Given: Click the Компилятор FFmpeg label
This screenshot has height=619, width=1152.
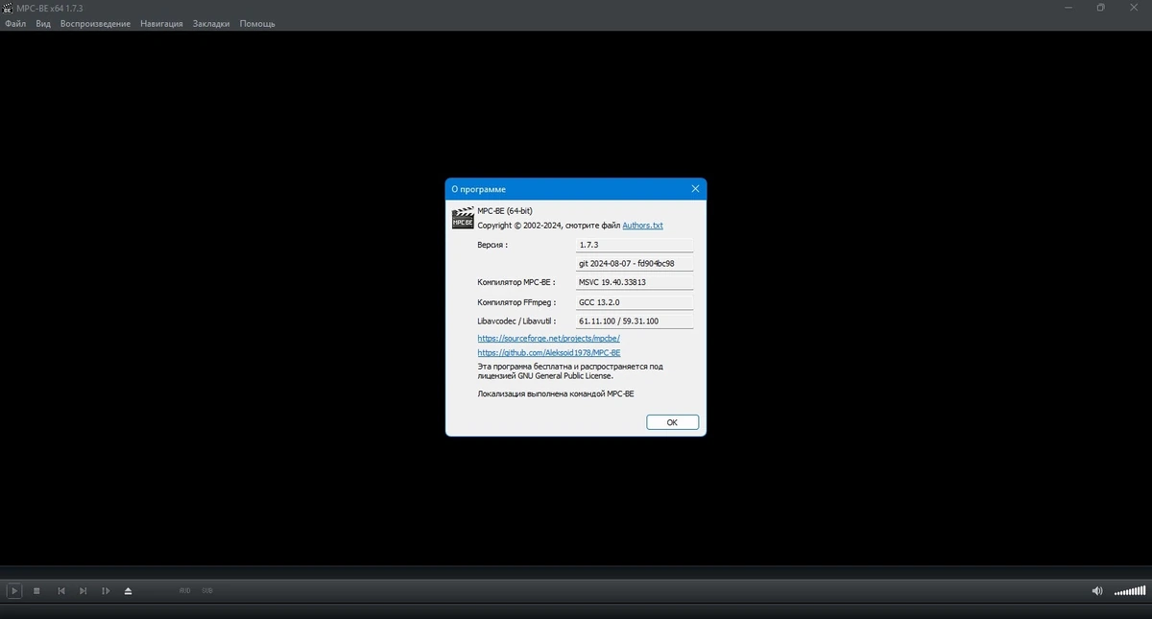Looking at the screenshot, I should click(516, 301).
